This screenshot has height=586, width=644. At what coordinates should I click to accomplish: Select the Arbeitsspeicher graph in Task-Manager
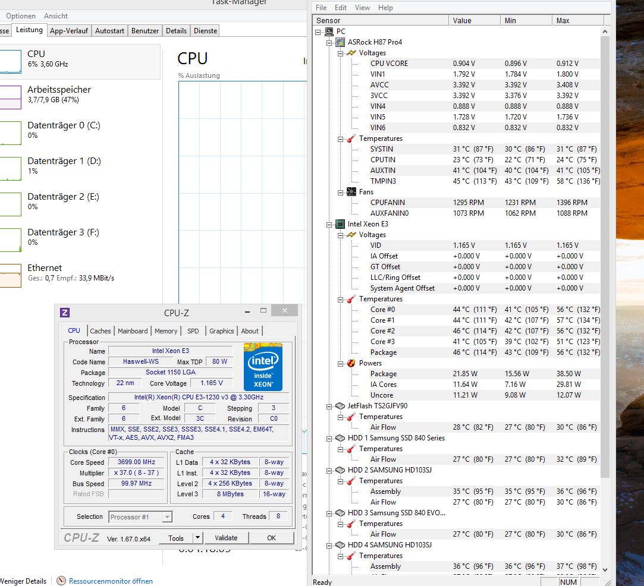pyautogui.click(x=10, y=97)
